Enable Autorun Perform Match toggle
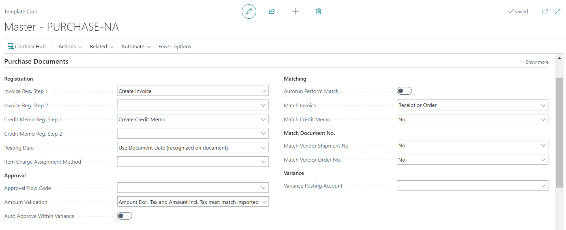Viewport: 566px width, 230px height. (x=404, y=91)
